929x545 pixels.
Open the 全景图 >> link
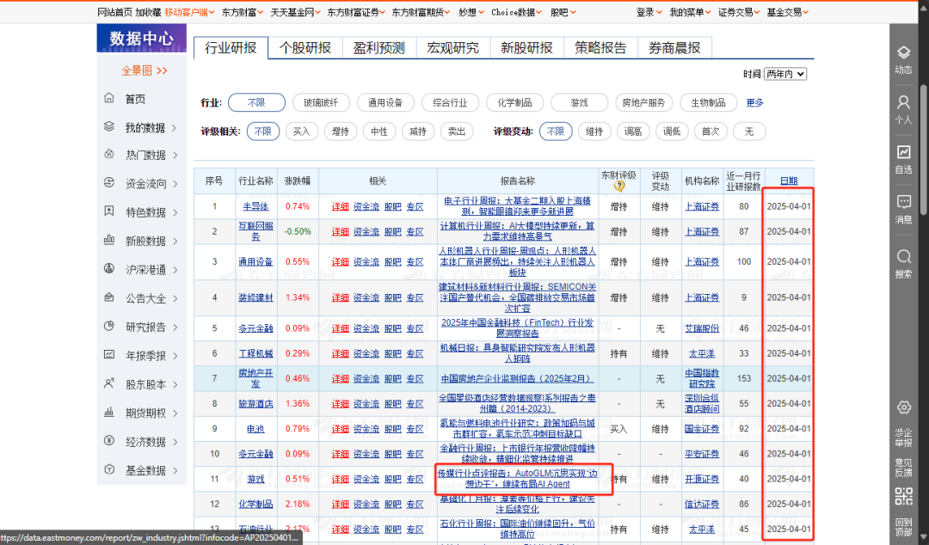(x=145, y=70)
